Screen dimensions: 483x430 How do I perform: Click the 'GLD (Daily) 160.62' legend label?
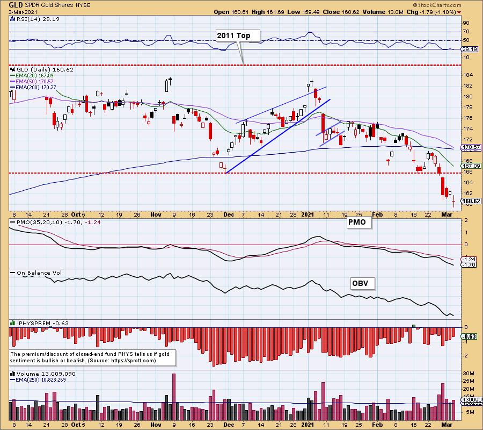[x=45, y=70]
